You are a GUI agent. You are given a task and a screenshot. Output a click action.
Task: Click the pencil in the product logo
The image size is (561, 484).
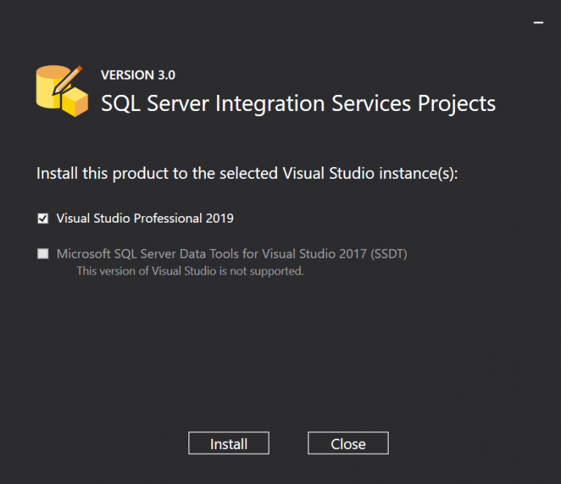[67, 80]
